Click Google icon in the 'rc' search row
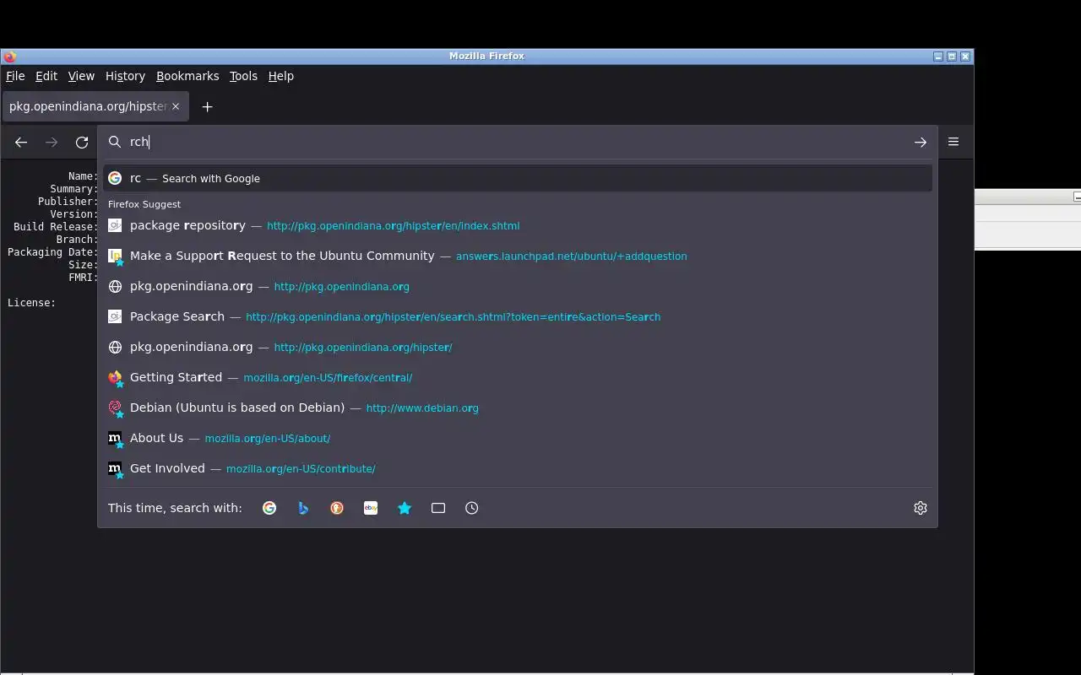1081x675 pixels. tap(115, 178)
